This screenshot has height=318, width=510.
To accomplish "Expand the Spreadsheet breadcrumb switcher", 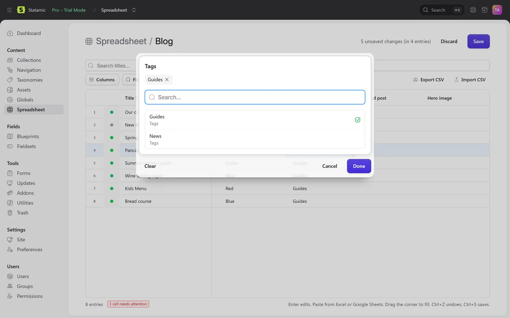I will (134, 10).
